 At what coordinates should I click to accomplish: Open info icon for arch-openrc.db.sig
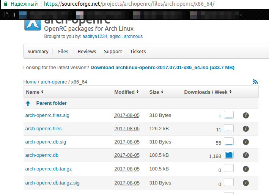point(246,142)
